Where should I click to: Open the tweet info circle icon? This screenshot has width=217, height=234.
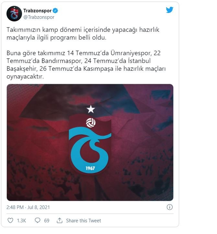pos(169,207)
